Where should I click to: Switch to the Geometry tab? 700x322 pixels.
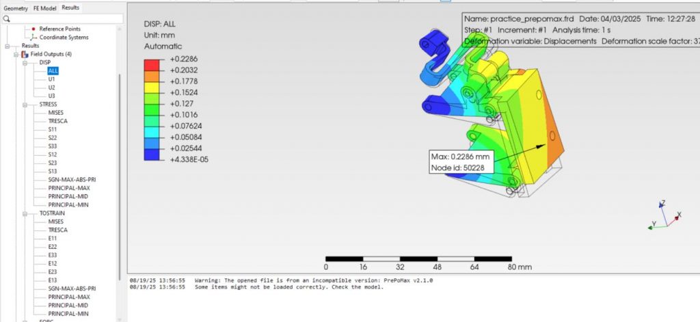tap(15, 8)
